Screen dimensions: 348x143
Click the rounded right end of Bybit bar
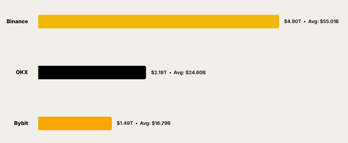coord(110,123)
